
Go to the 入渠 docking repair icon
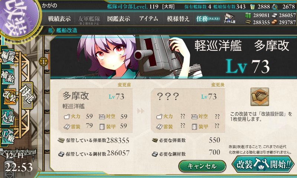pos(8,117)
